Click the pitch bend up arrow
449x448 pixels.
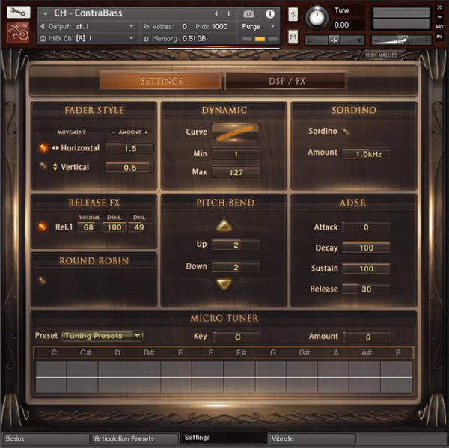[x=224, y=226]
